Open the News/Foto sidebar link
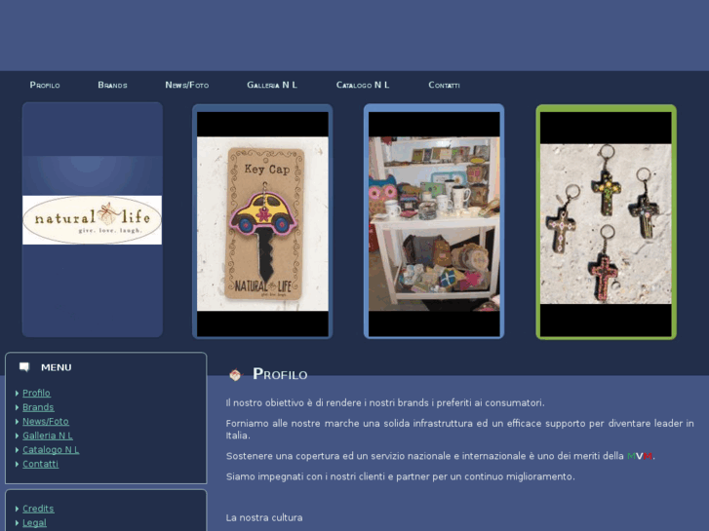This screenshot has height=531, width=709. (46, 421)
